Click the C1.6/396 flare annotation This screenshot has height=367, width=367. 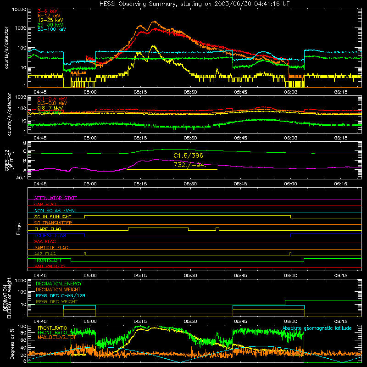pyautogui.click(x=189, y=156)
